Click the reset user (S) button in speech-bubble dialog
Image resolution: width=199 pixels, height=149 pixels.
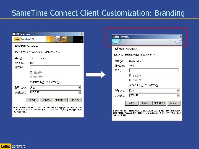tap(160, 103)
